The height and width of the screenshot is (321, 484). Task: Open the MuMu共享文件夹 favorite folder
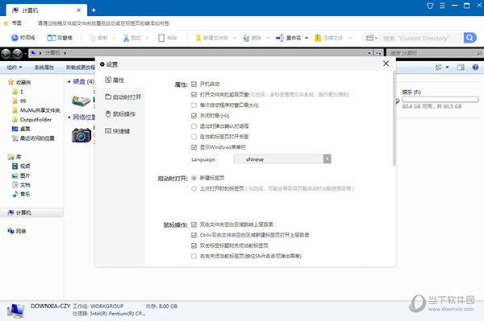point(36,110)
